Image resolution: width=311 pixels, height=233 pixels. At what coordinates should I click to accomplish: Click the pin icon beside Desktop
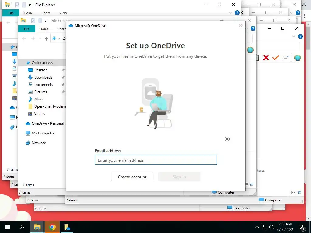point(63,70)
